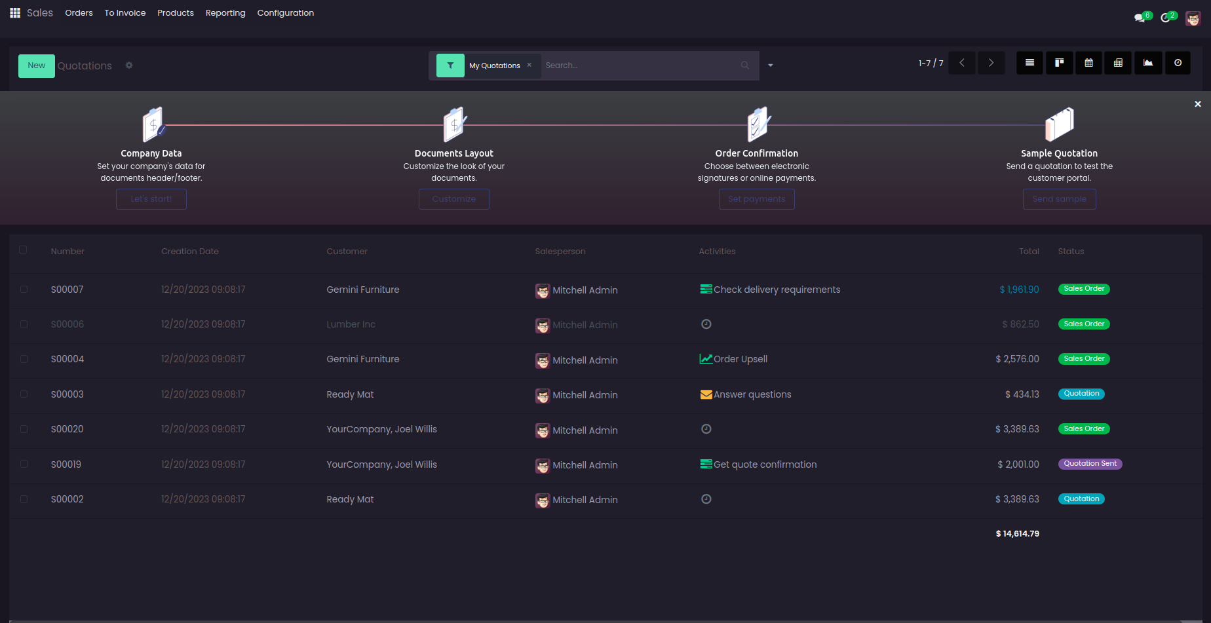Select the checkbox for order S00006
Image resolution: width=1211 pixels, height=623 pixels.
click(24, 324)
